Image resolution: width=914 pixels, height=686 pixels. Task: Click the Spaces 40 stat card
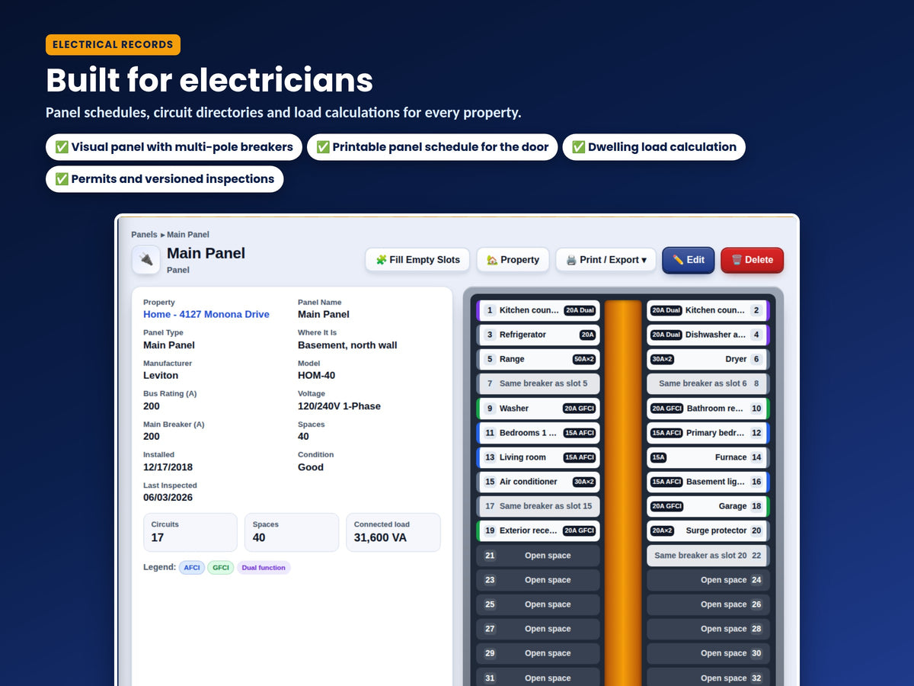[292, 532]
